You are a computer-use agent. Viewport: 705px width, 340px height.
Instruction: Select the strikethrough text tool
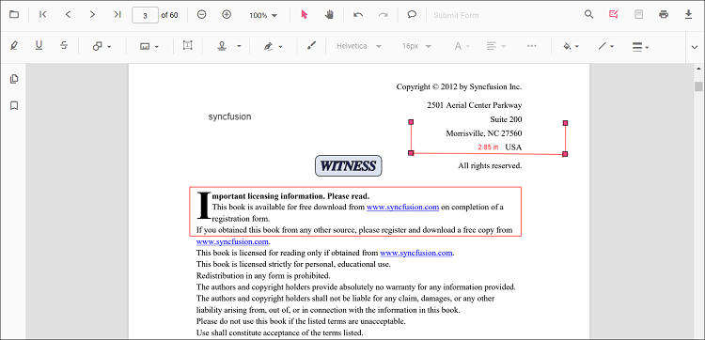[x=64, y=46]
